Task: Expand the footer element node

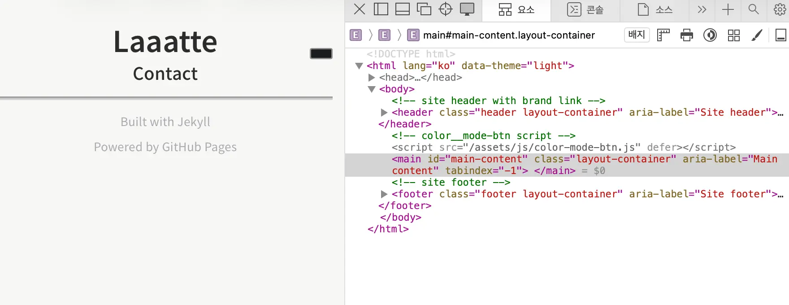Action: click(384, 194)
